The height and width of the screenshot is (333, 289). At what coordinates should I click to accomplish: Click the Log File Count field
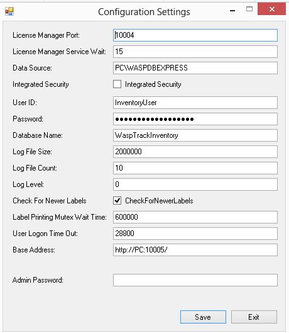pyautogui.click(x=195, y=168)
